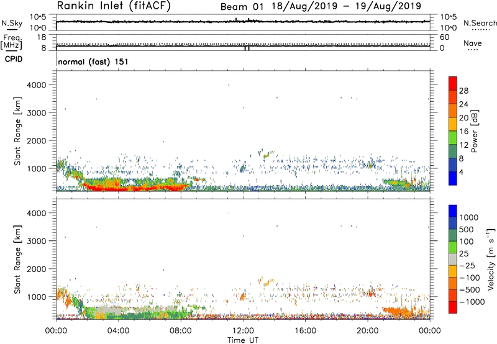Click power scale value '4'
497x344 pixels.
462,173
